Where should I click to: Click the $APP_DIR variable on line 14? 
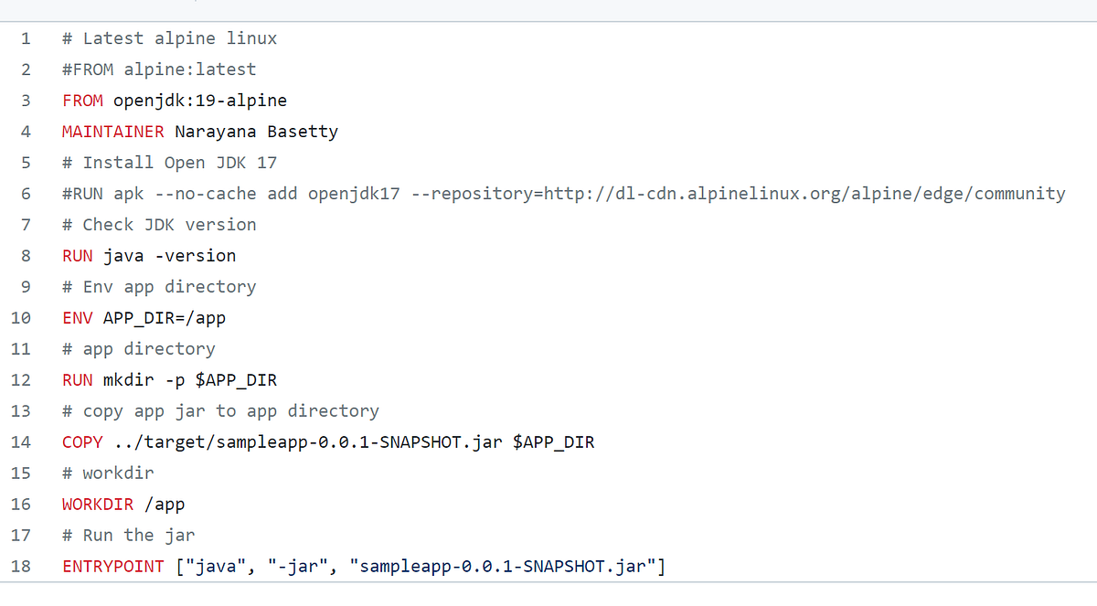tap(556, 441)
